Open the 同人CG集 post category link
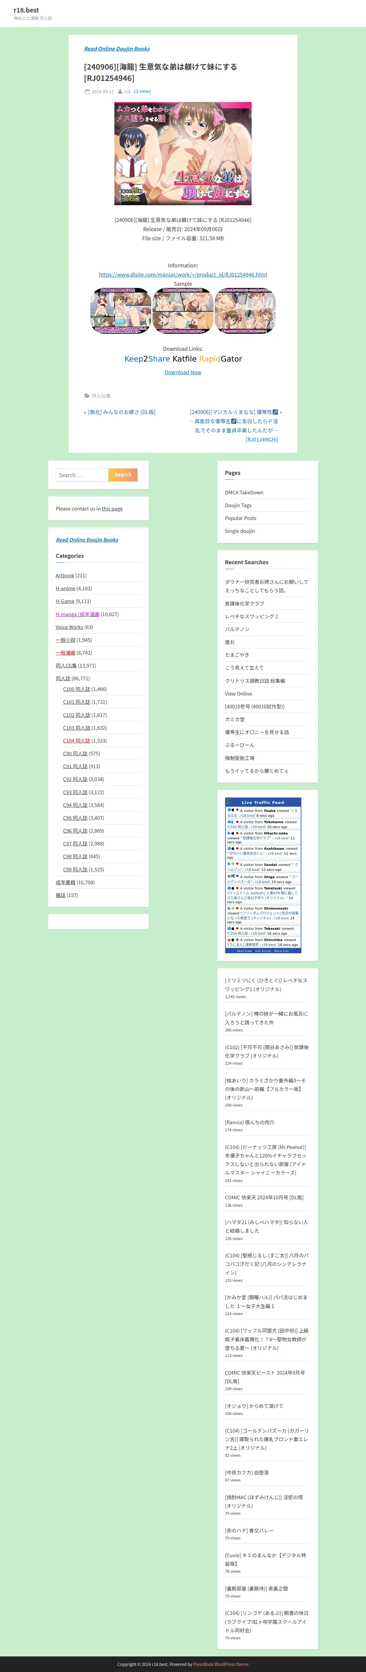The height and width of the screenshot is (1672, 366). click(101, 395)
